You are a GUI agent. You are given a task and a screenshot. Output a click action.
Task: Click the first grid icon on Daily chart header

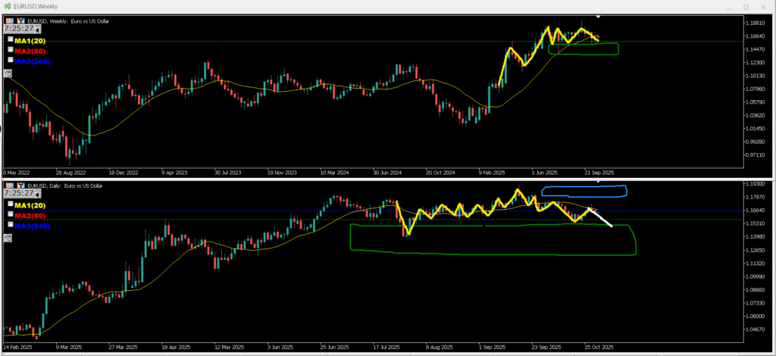click(x=10, y=186)
